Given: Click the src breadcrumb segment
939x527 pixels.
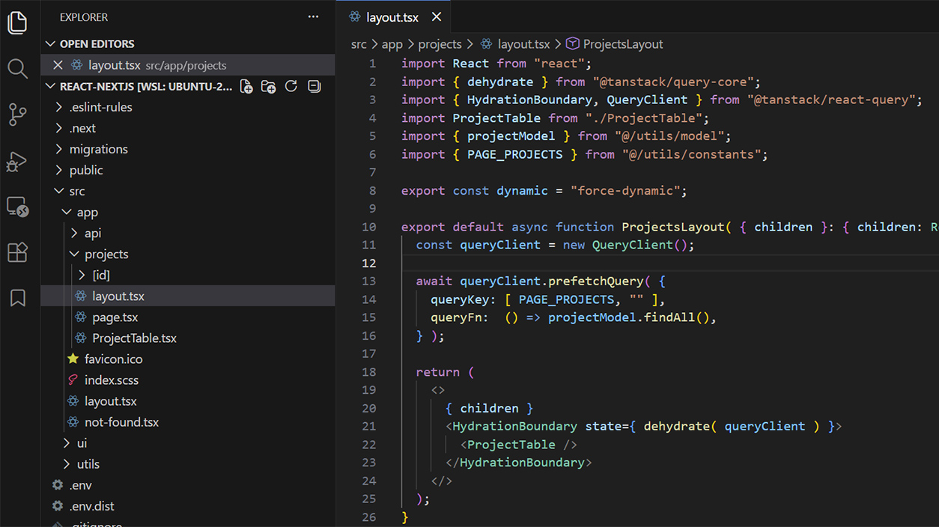Looking at the screenshot, I should 359,44.
